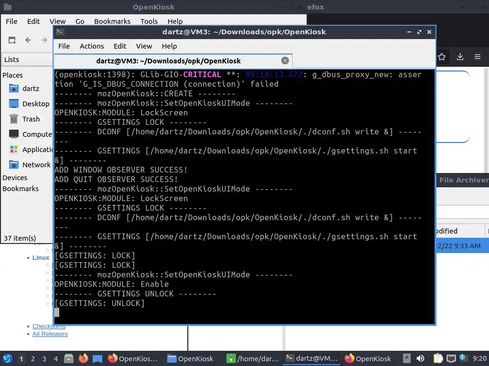Click the Trash bin icon

coord(14,119)
